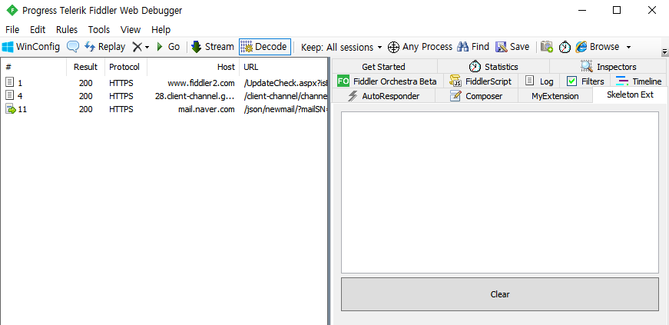Maximize the Fiddler window

click(x=617, y=10)
